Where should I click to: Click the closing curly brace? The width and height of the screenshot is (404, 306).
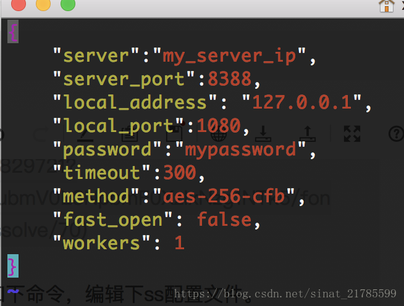click(12, 265)
